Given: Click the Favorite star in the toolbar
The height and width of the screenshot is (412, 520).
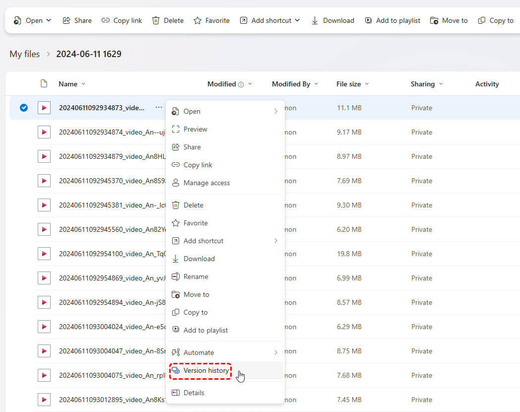Looking at the screenshot, I should [197, 20].
